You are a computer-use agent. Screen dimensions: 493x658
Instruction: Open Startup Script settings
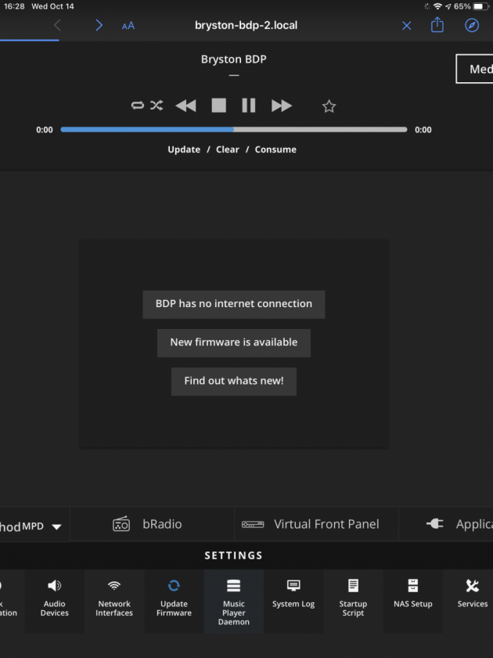(x=353, y=601)
